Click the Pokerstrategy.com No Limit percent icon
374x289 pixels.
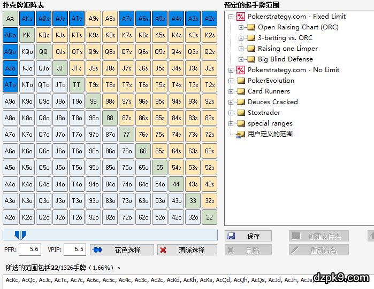(x=241, y=70)
